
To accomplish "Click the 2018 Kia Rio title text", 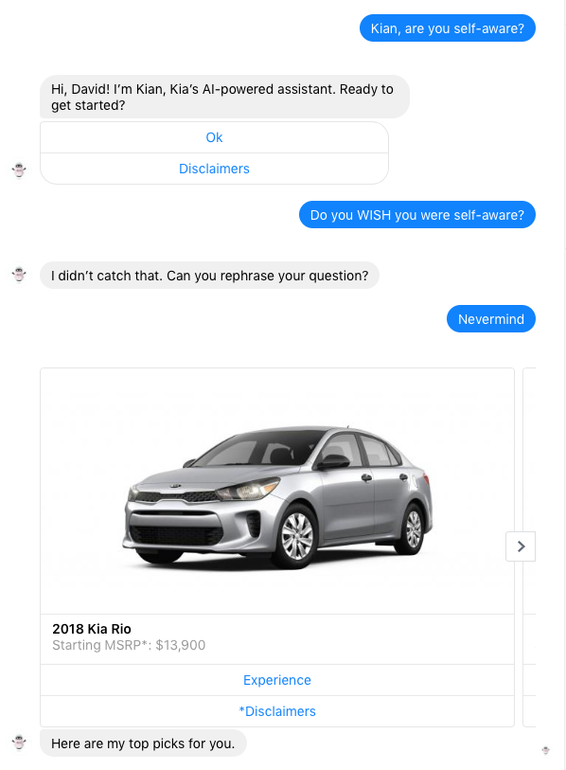I will click(92, 629).
